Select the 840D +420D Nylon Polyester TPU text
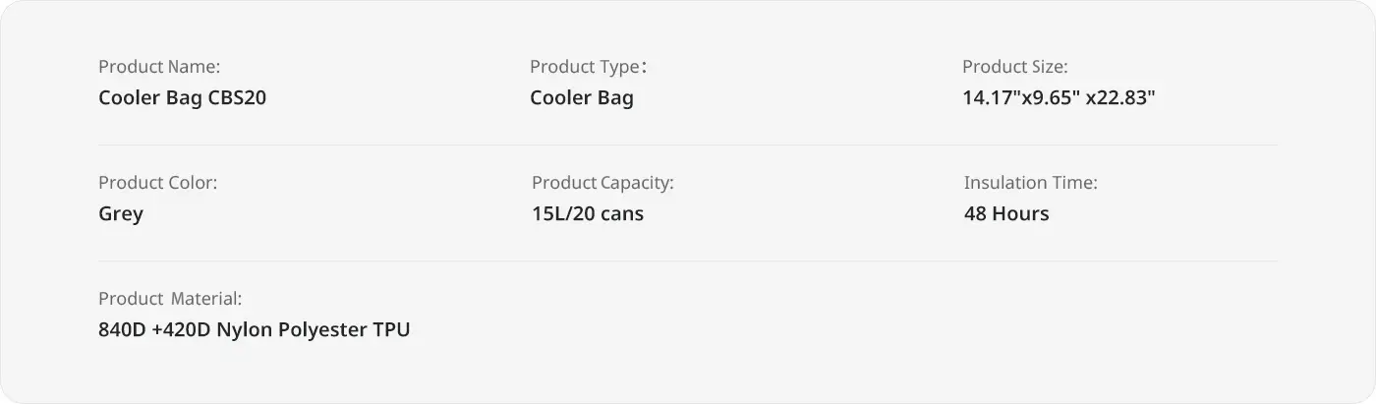Viewport: 1376px width, 404px height. [255, 330]
